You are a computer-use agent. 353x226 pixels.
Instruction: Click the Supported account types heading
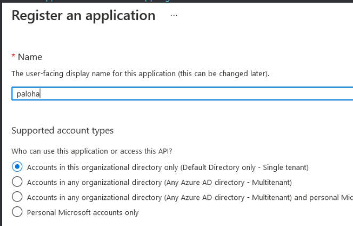(62, 131)
